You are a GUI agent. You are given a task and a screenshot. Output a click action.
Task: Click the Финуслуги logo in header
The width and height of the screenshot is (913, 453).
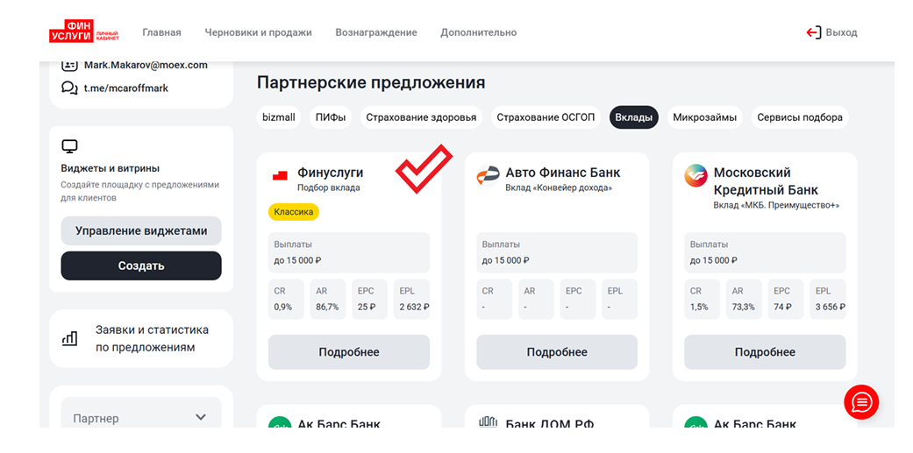point(83,32)
